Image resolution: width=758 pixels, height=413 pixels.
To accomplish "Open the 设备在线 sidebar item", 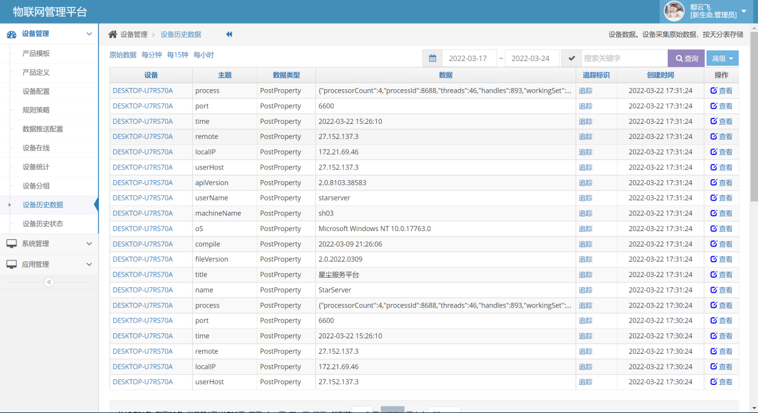I will coord(36,148).
